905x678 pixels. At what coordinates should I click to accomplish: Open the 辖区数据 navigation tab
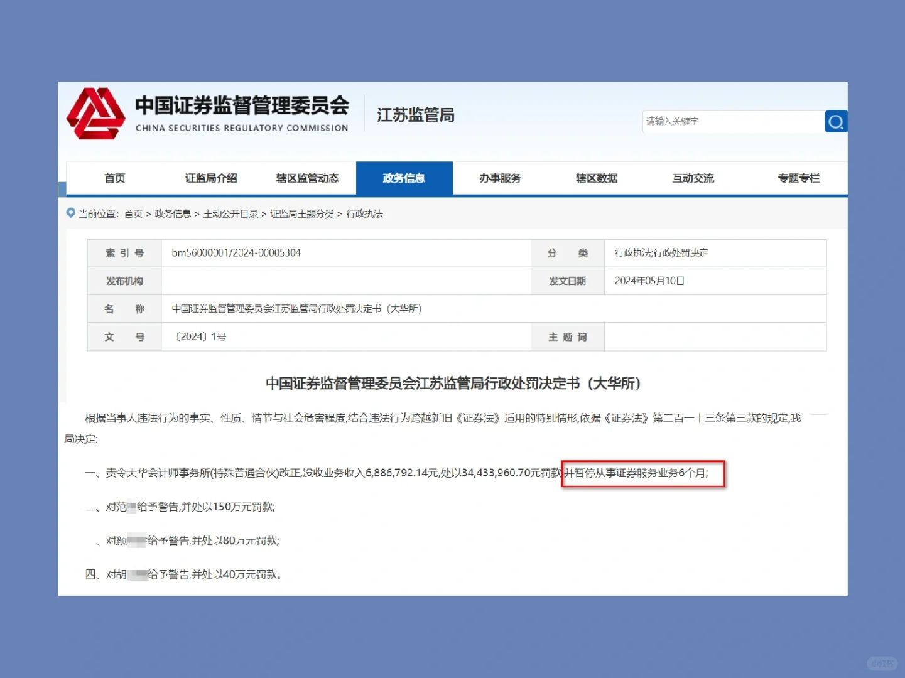coord(597,178)
